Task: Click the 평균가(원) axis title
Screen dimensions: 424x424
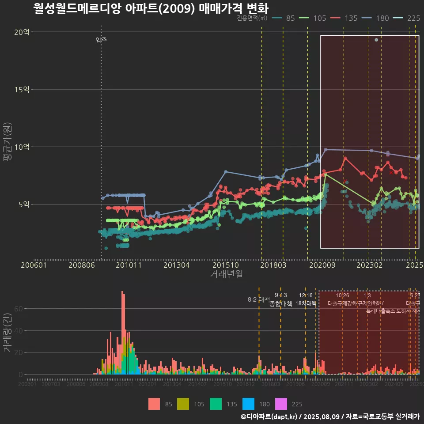Action: click(x=8, y=142)
